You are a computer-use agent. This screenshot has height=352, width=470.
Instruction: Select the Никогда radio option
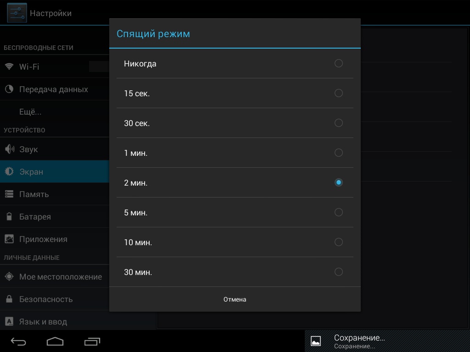point(338,63)
